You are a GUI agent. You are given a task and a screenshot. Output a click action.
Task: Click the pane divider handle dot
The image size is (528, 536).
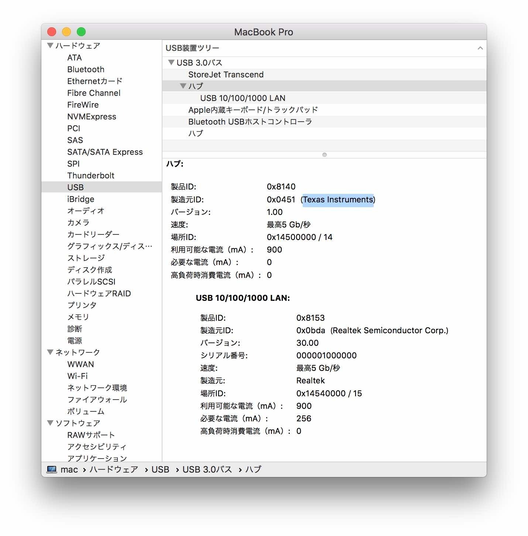[x=325, y=155]
